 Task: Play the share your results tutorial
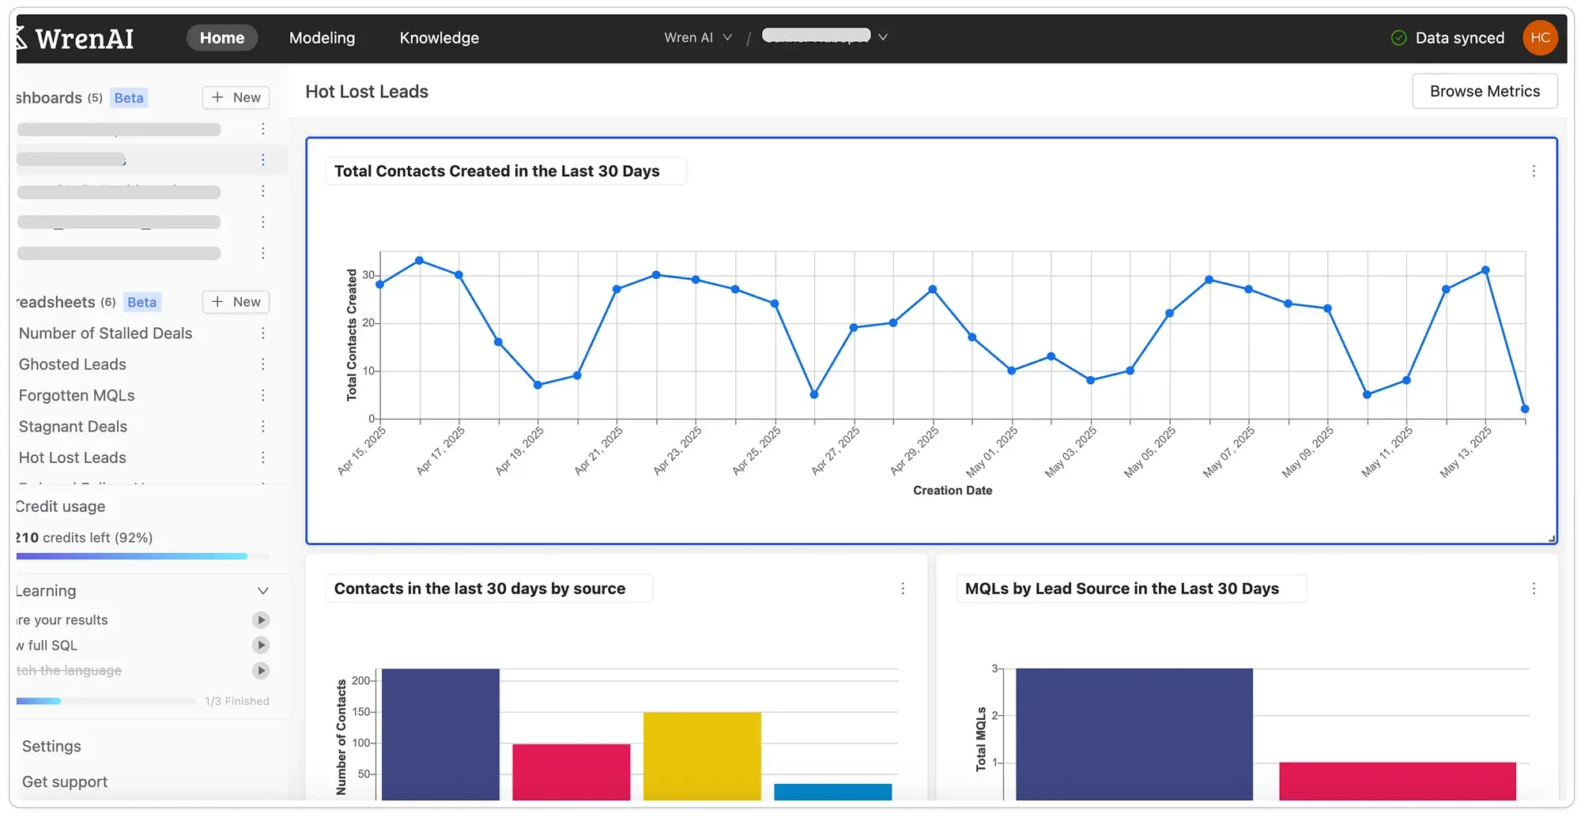[x=261, y=619]
